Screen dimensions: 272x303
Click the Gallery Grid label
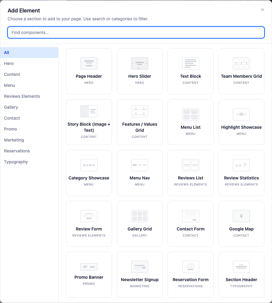point(140,229)
